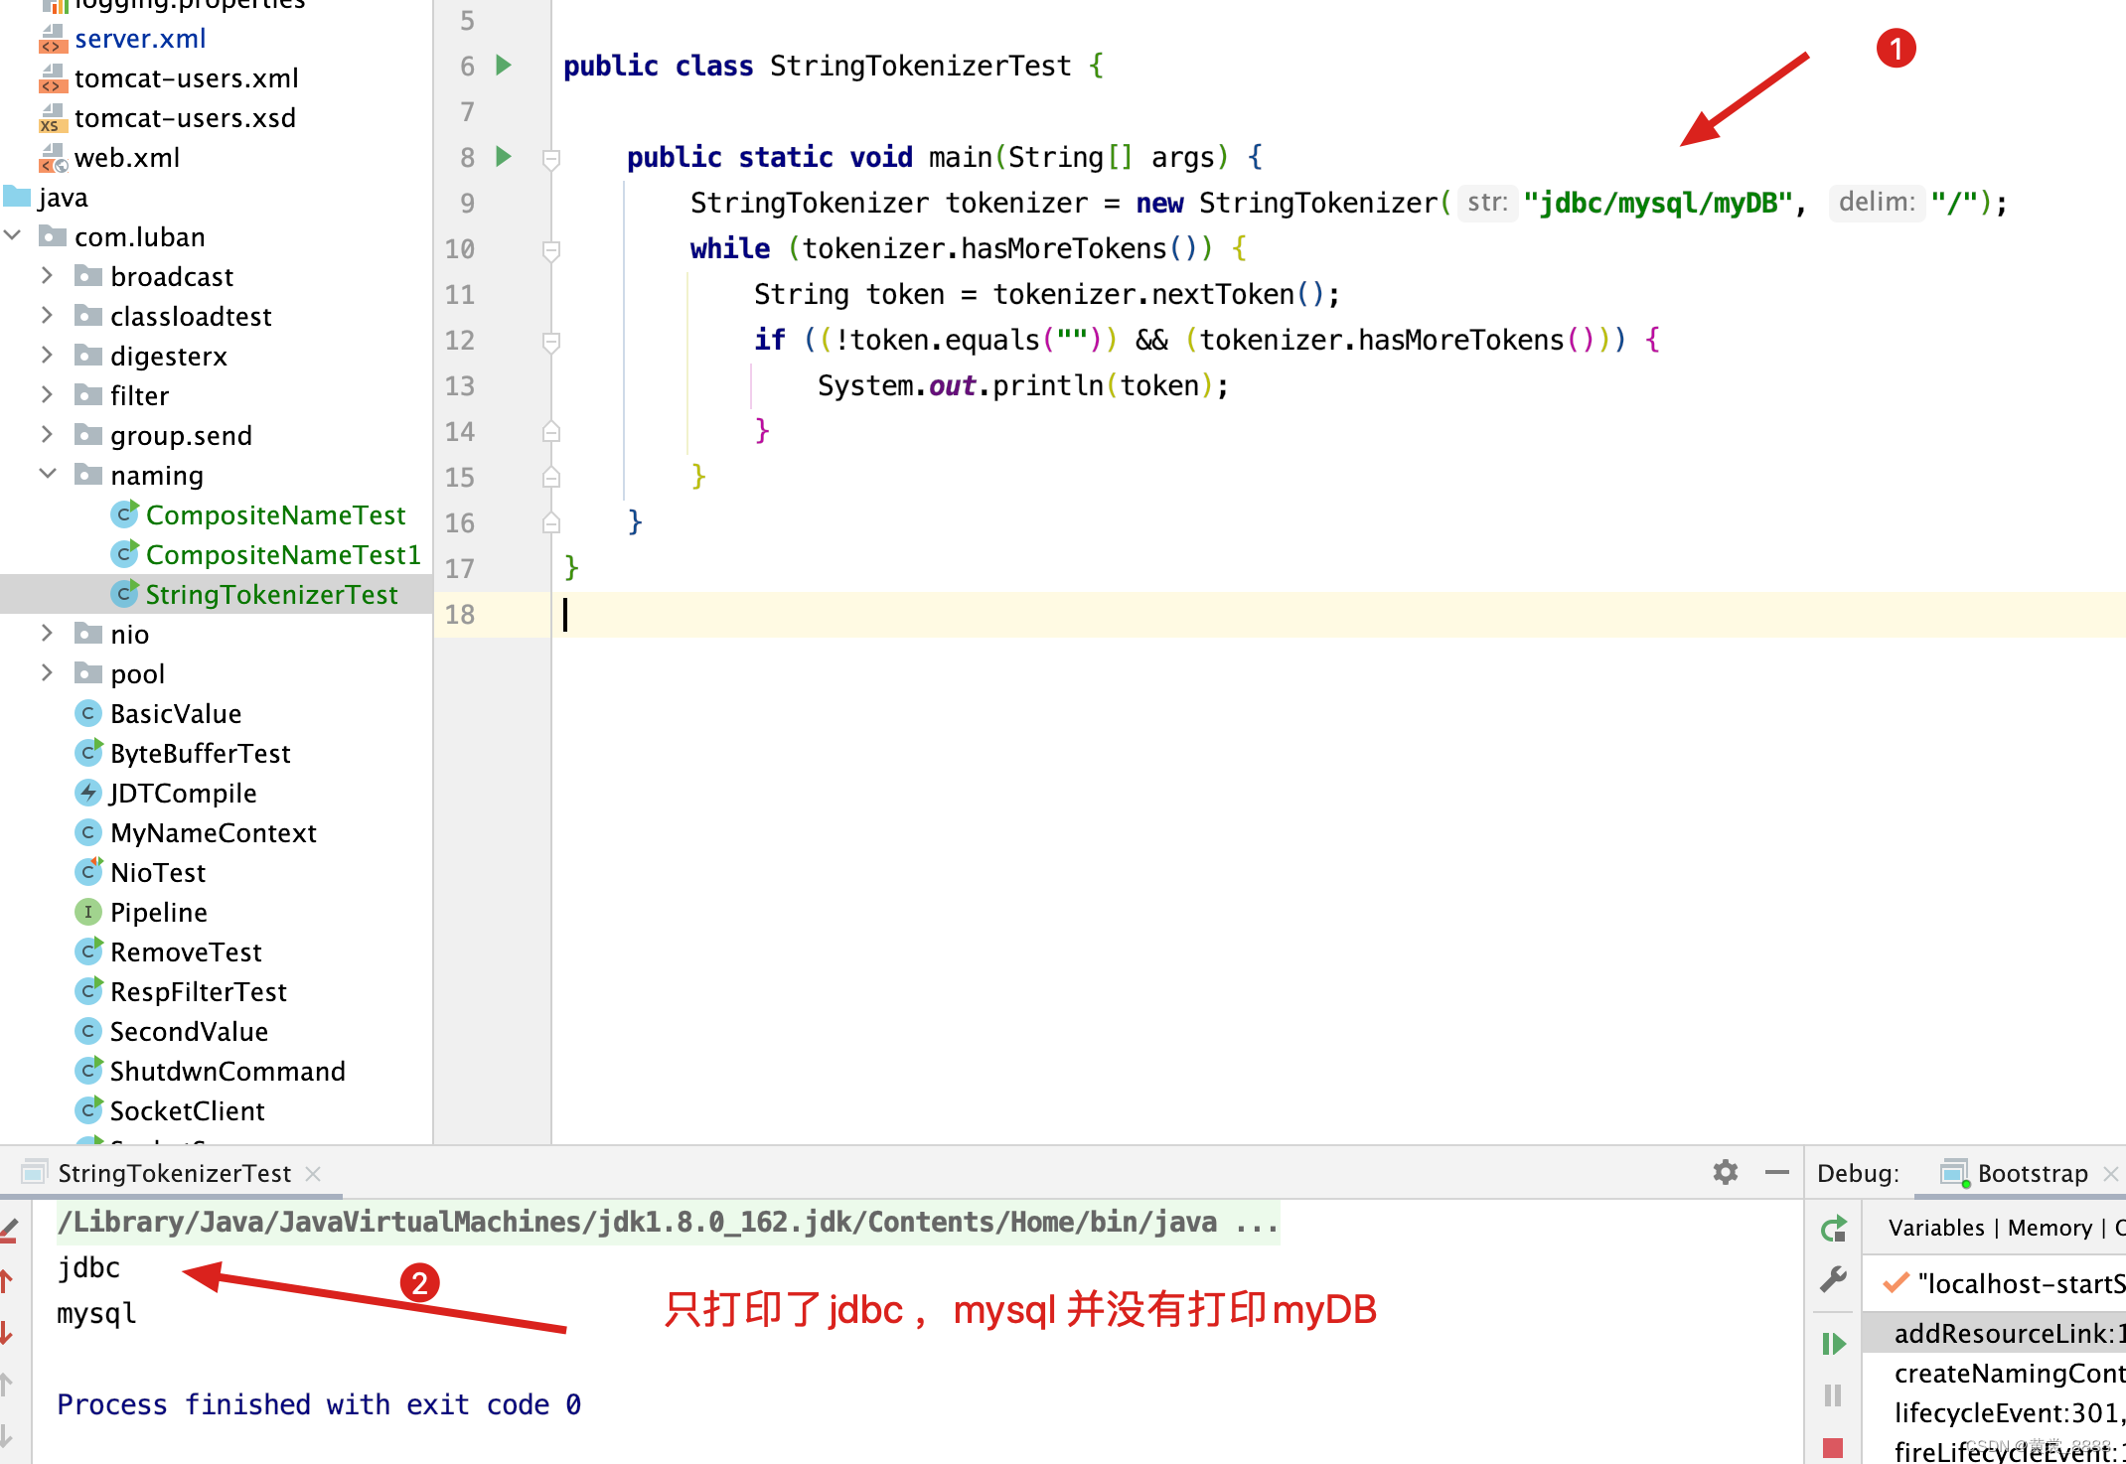Select the lifecycleEvent:301 stack frame
This screenshot has height=1464, width=2126.
(x=1994, y=1412)
